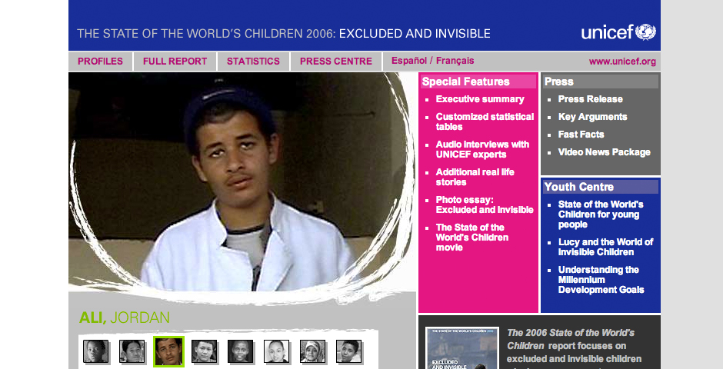Image resolution: width=723 pixels, height=369 pixels.
Task: Open The State of the World's Children movie
Action: click(x=472, y=238)
